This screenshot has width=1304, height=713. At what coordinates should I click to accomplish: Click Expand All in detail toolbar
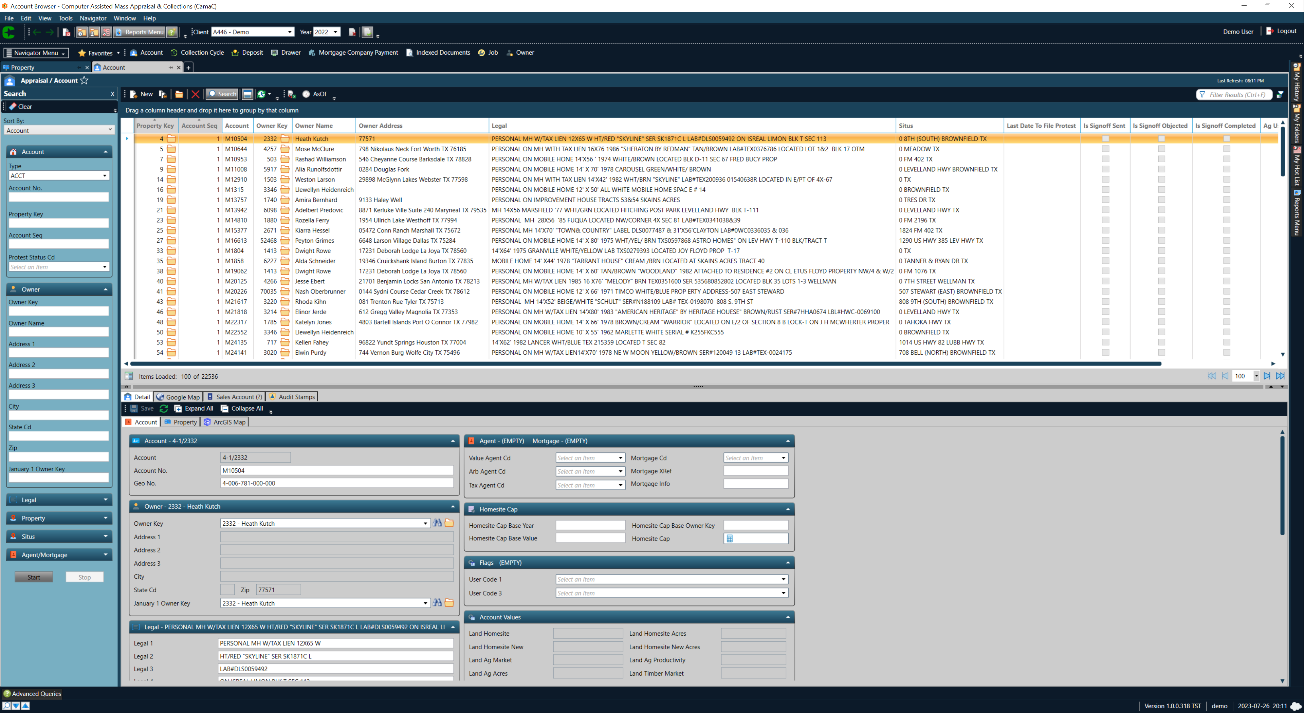coord(194,408)
